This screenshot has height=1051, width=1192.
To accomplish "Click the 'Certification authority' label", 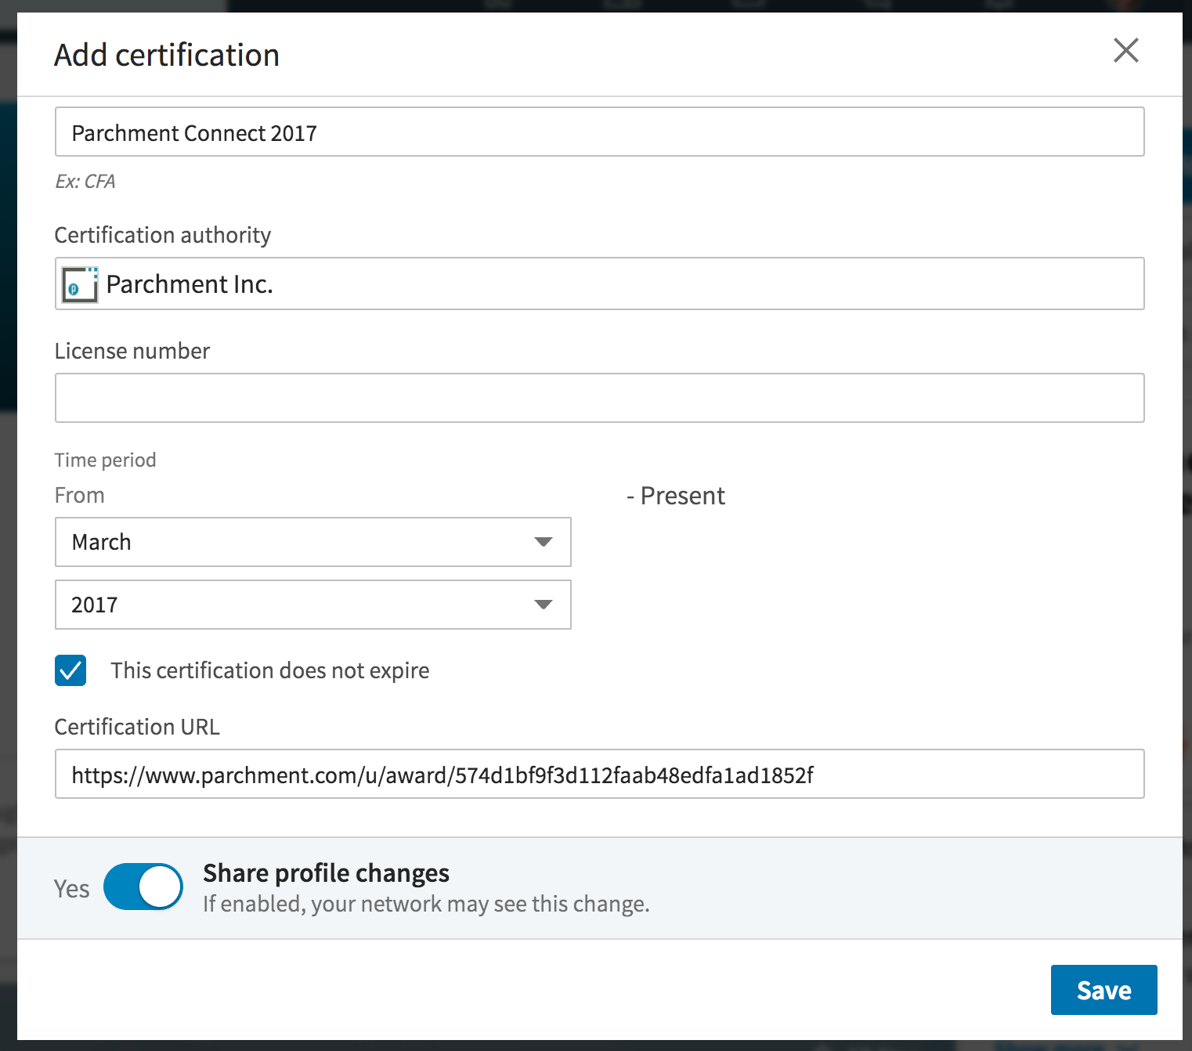I will (162, 235).
